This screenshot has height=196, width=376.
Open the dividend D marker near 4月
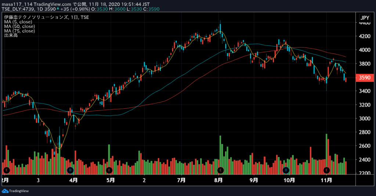coord(70,170)
